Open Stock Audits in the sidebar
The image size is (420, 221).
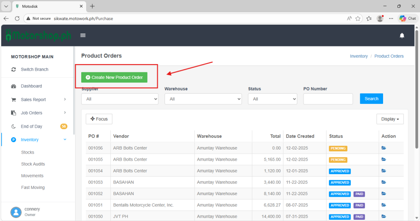[33, 164]
